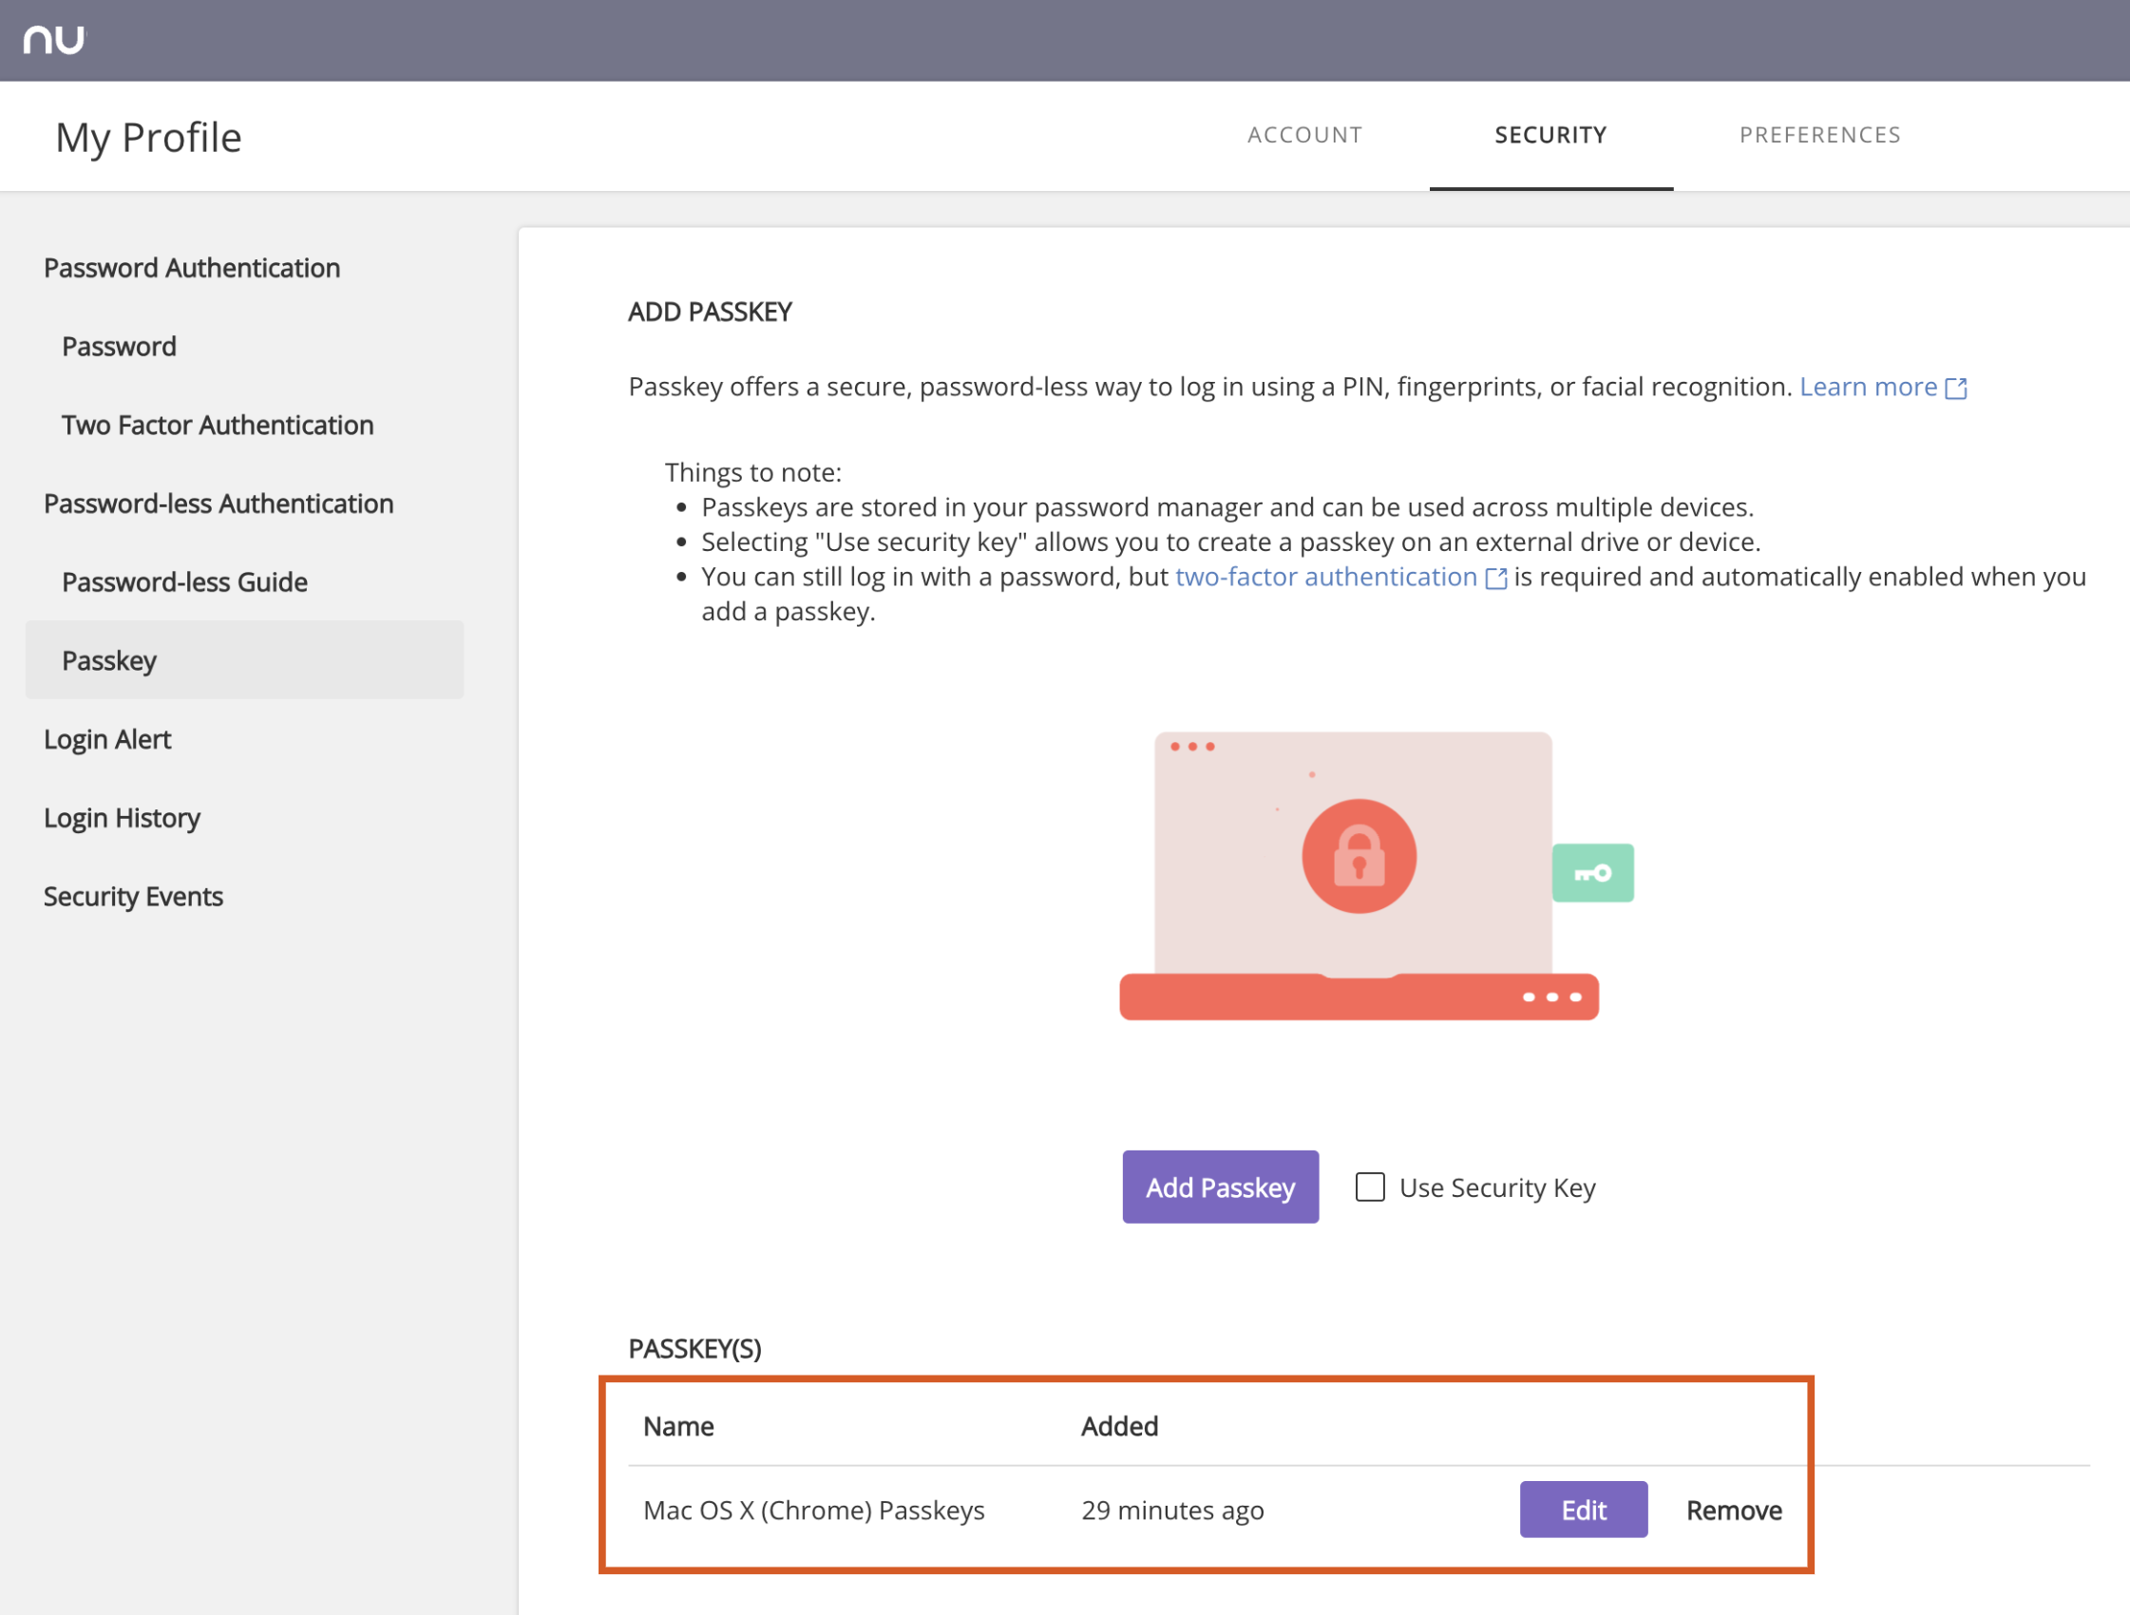
Task: Enable the Use Security Key checkbox
Action: click(1370, 1187)
